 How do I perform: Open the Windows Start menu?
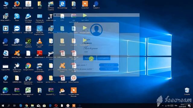point(3,106)
